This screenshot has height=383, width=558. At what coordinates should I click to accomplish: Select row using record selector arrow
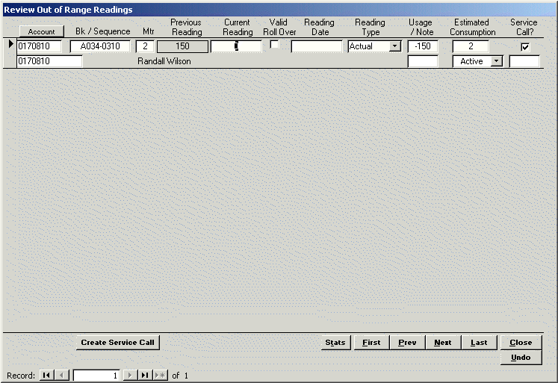click(x=10, y=44)
